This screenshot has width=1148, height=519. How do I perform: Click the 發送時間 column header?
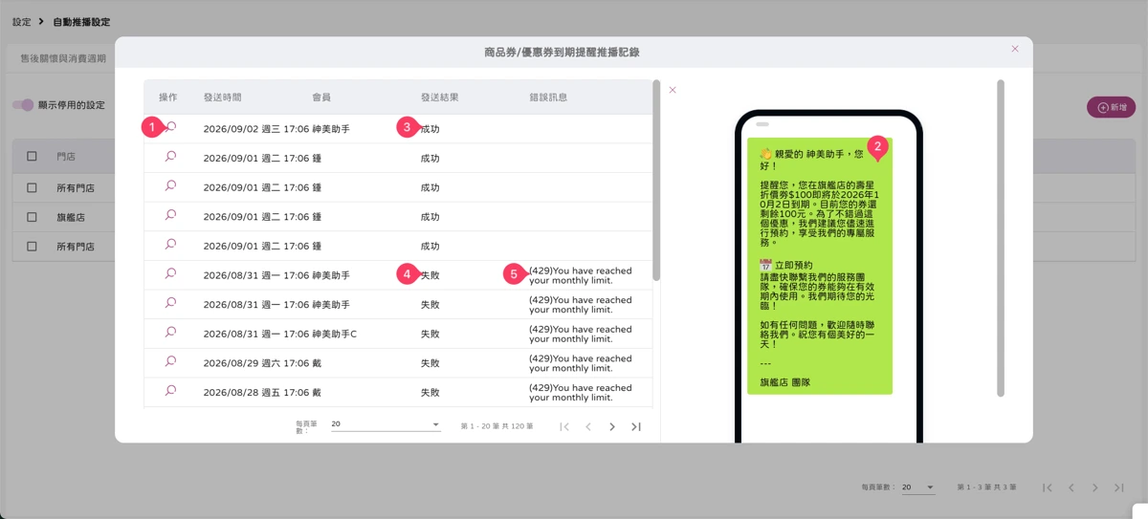tap(222, 97)
